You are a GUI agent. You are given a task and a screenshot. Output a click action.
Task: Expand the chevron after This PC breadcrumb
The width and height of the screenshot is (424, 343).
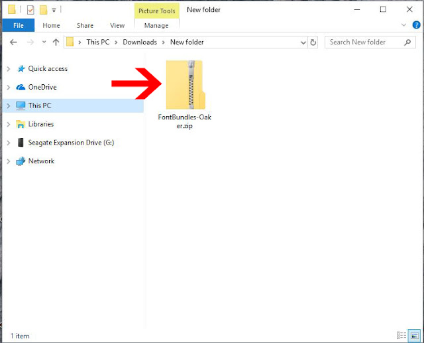pyautogui.click(x=116, y=42)
